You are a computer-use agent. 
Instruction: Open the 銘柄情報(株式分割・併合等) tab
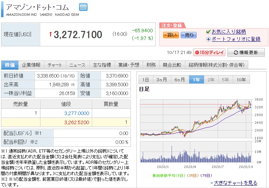click(x=217, y=65)
